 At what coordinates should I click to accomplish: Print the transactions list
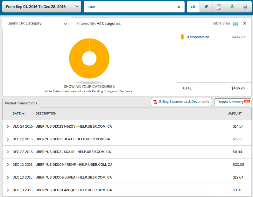click(245, 7)
